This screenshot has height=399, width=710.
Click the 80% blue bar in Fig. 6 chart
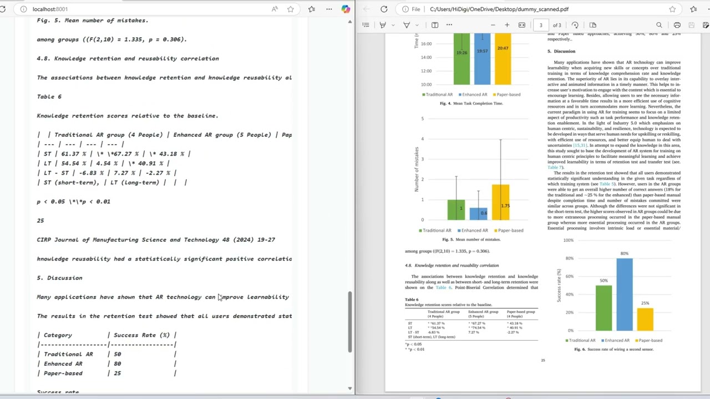tap(624, 294)
